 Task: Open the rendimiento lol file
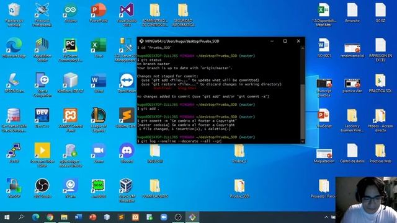point(352,50)
